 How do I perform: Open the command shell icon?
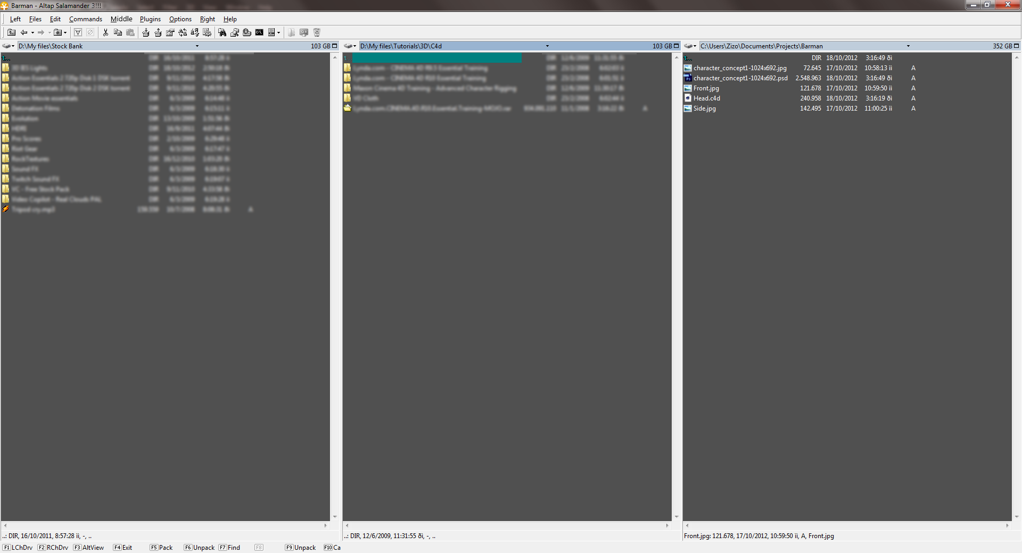259,32
